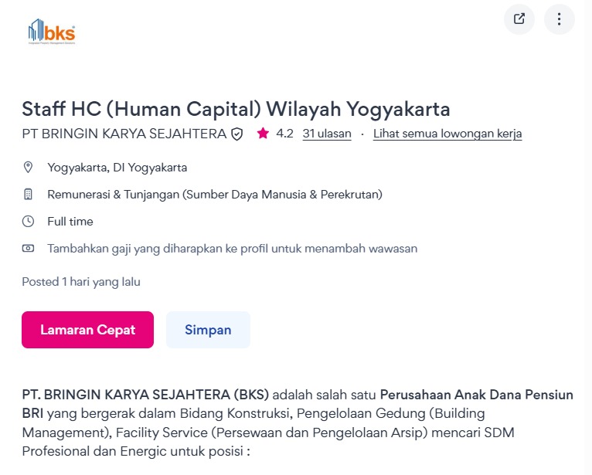Click Tambahkan gaji yang diharapkan link
Screen dimensions: 592x475
tap(232, 249)
